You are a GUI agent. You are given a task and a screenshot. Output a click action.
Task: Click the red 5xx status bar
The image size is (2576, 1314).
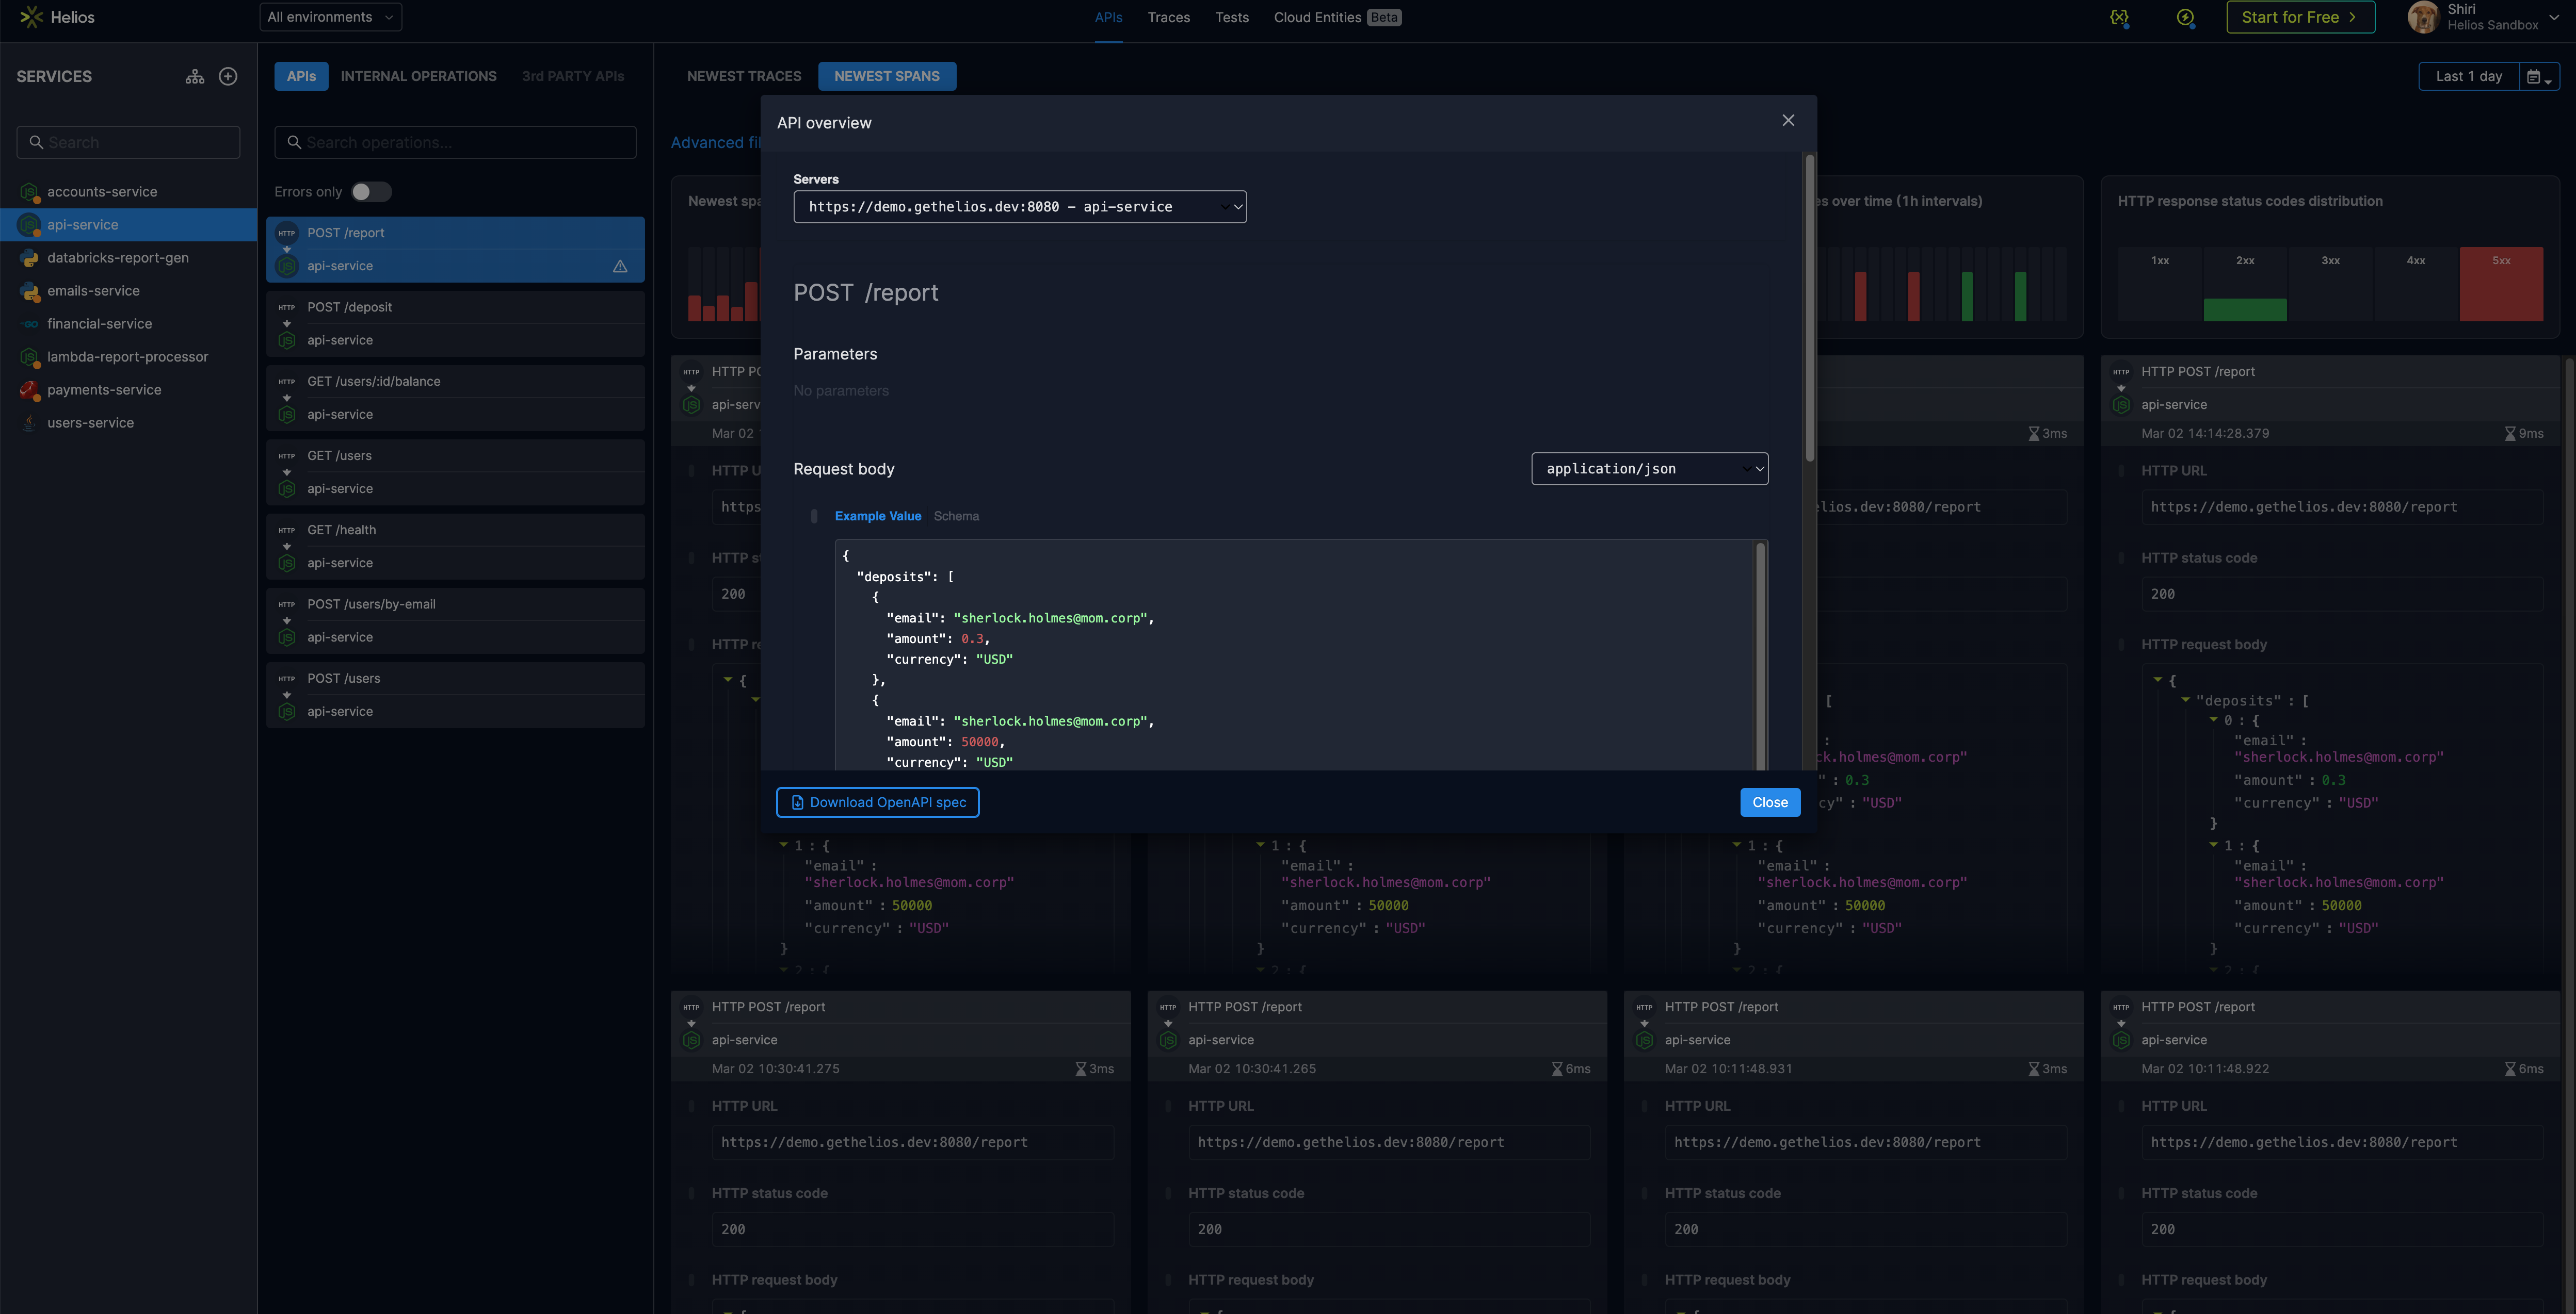pos(2500,285)
